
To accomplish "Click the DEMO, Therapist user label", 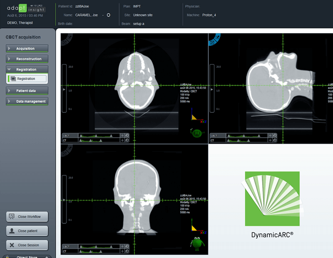I will coord(20,23).
